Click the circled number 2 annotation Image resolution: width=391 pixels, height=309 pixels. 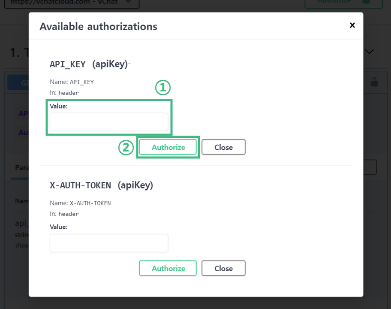[126, 148]
